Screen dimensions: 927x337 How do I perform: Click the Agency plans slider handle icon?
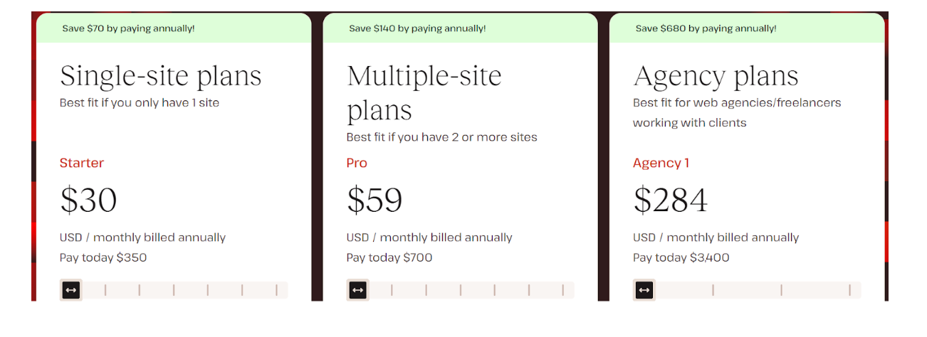[x=644, y=290]
